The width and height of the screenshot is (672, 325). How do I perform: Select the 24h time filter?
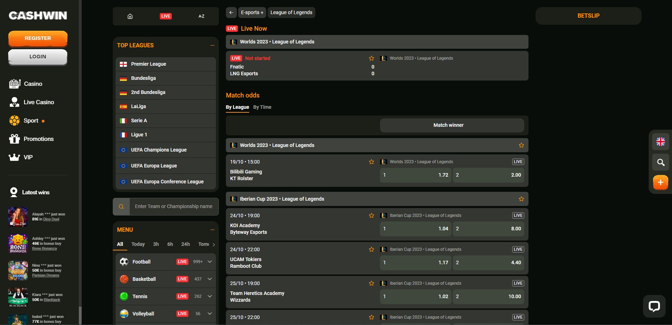point(186,244)
